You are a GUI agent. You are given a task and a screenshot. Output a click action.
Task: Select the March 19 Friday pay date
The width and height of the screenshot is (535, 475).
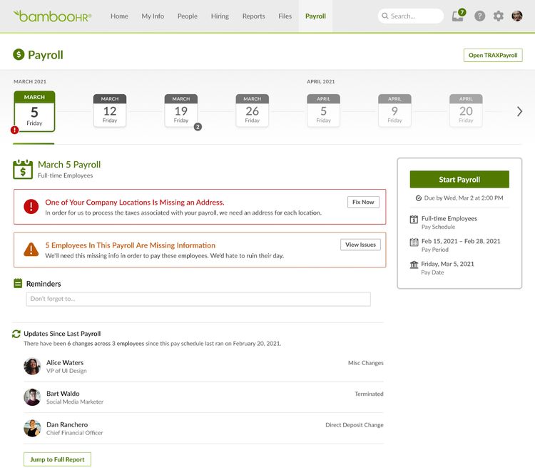click(x=181, y=111)
